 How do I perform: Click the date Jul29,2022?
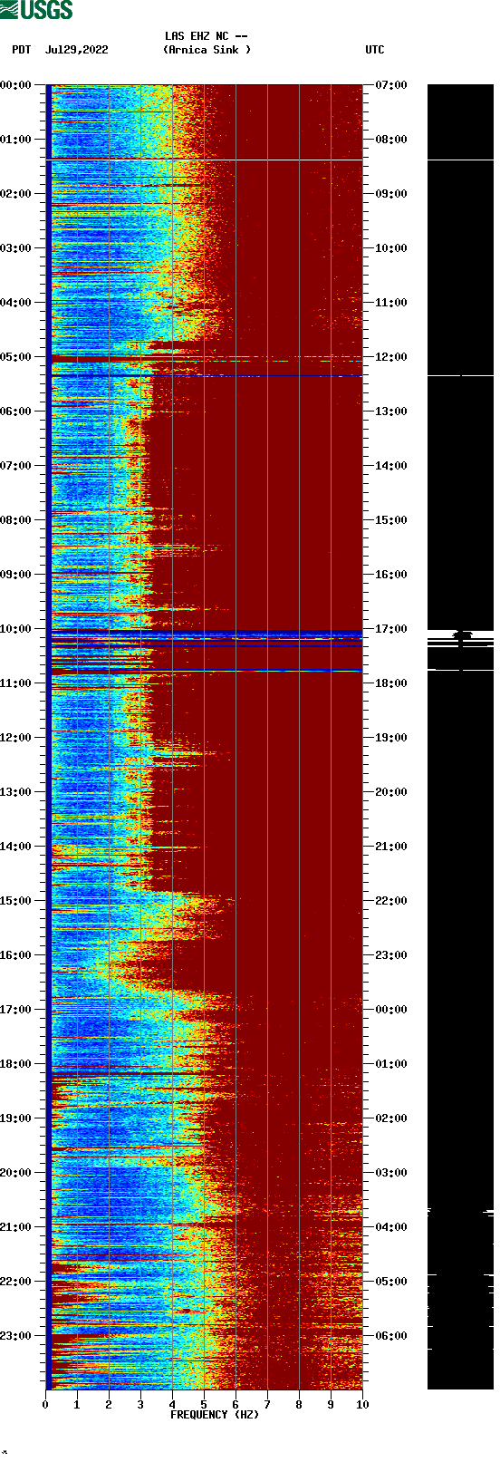(x=77, y=50)
